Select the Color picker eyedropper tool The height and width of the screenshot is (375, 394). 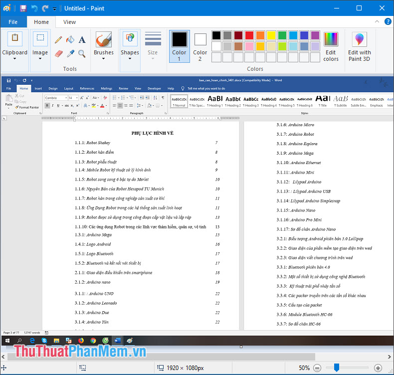click(x=70, y=53)
